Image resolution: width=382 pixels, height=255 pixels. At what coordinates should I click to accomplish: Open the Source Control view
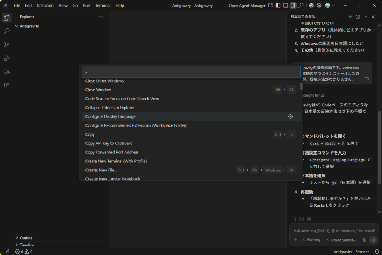point(6,45)
